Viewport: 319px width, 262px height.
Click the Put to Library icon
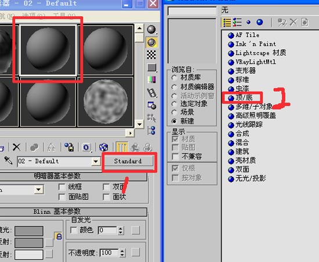click(69, 147)
